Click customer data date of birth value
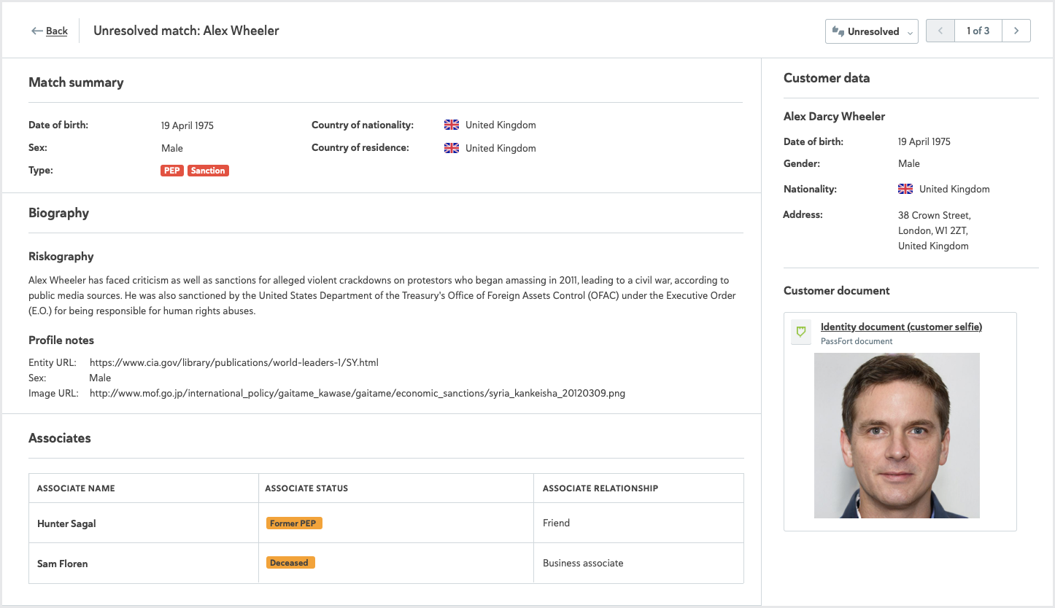This screenshot has width=1055, height=608. (924, 141)
